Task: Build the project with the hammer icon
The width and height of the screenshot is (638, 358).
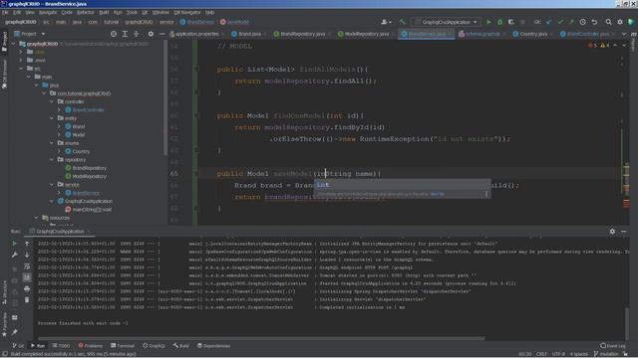Action: click(x=403, y=22)
